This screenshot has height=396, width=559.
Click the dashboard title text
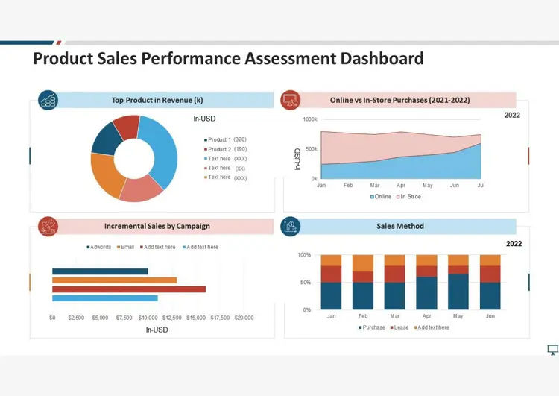pos(228,58)
